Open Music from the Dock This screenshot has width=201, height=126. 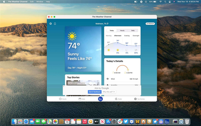coord(85,121)
